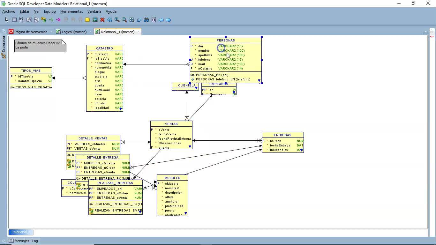Image resolution: width=436 pixels, height=245 pixels.
Task: Click the zoom out magnifier icon
Action: click(x=124, y=20)
